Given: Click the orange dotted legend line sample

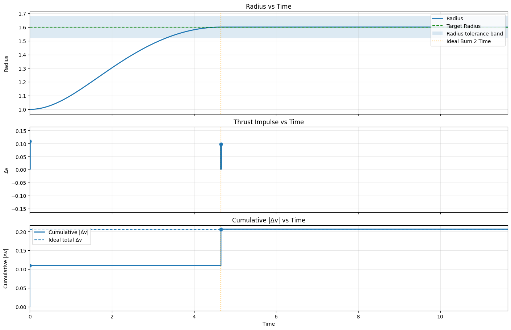Looking at the screenshot, I should tap(437, 41).
